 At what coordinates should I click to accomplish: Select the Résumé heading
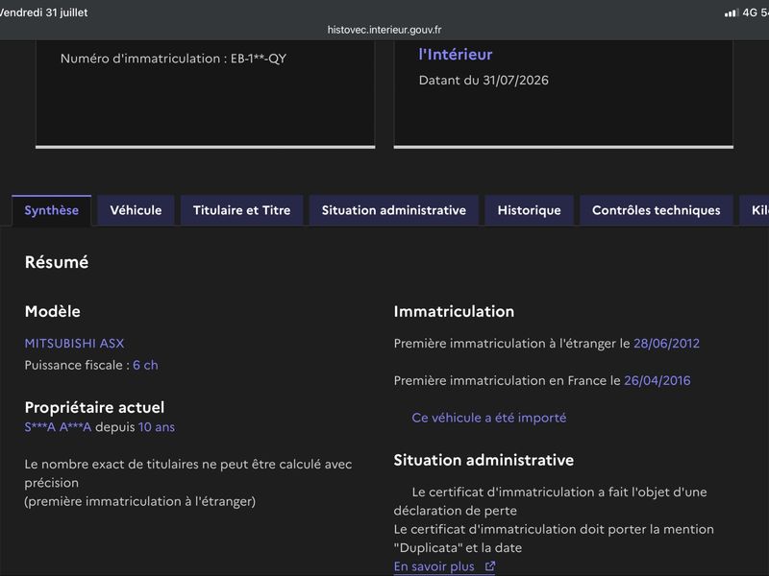click(57, 262)
